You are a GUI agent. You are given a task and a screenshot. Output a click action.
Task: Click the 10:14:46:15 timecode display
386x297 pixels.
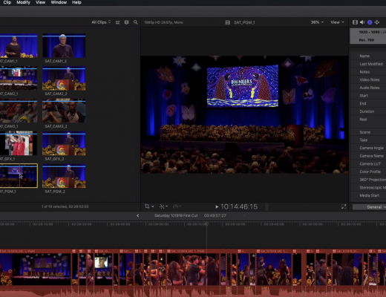click(x=239, y=206)
